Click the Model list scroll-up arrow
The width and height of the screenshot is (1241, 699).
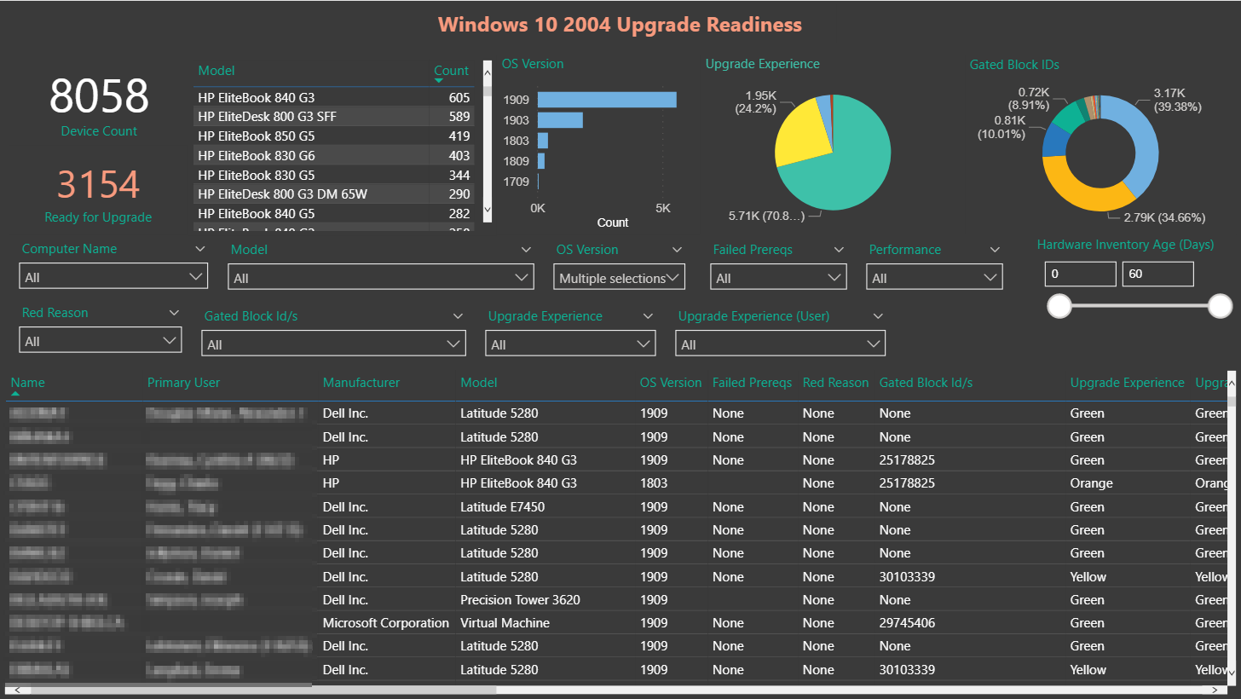click(488, 66)
